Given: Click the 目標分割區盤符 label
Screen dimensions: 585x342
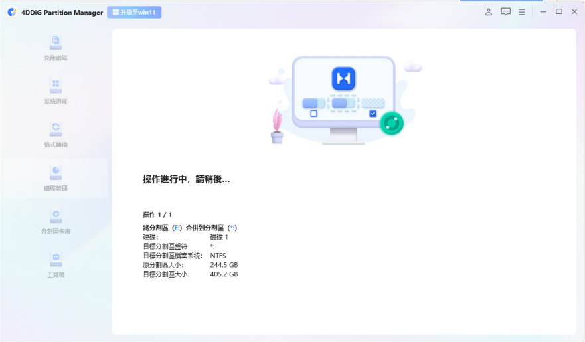Looking at the screenshot, I should (x=167, y=246).
